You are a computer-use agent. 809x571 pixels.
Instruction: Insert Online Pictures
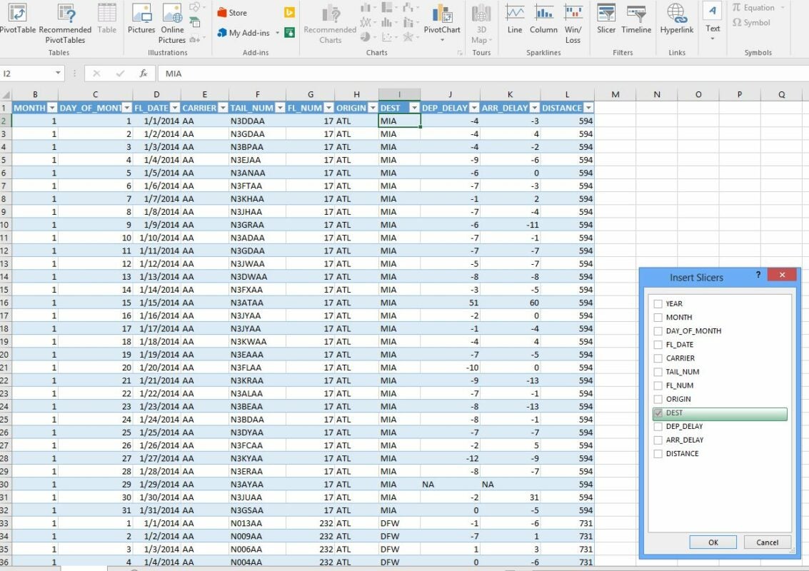pyautogui.click(x=171, y=21)
